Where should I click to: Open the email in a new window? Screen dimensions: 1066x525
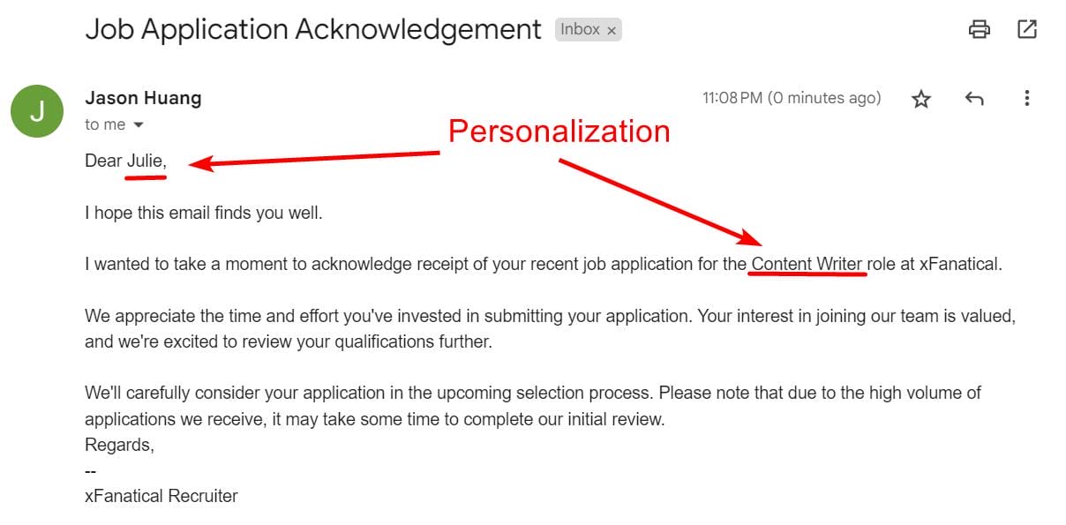click(x=1027, y=29)
